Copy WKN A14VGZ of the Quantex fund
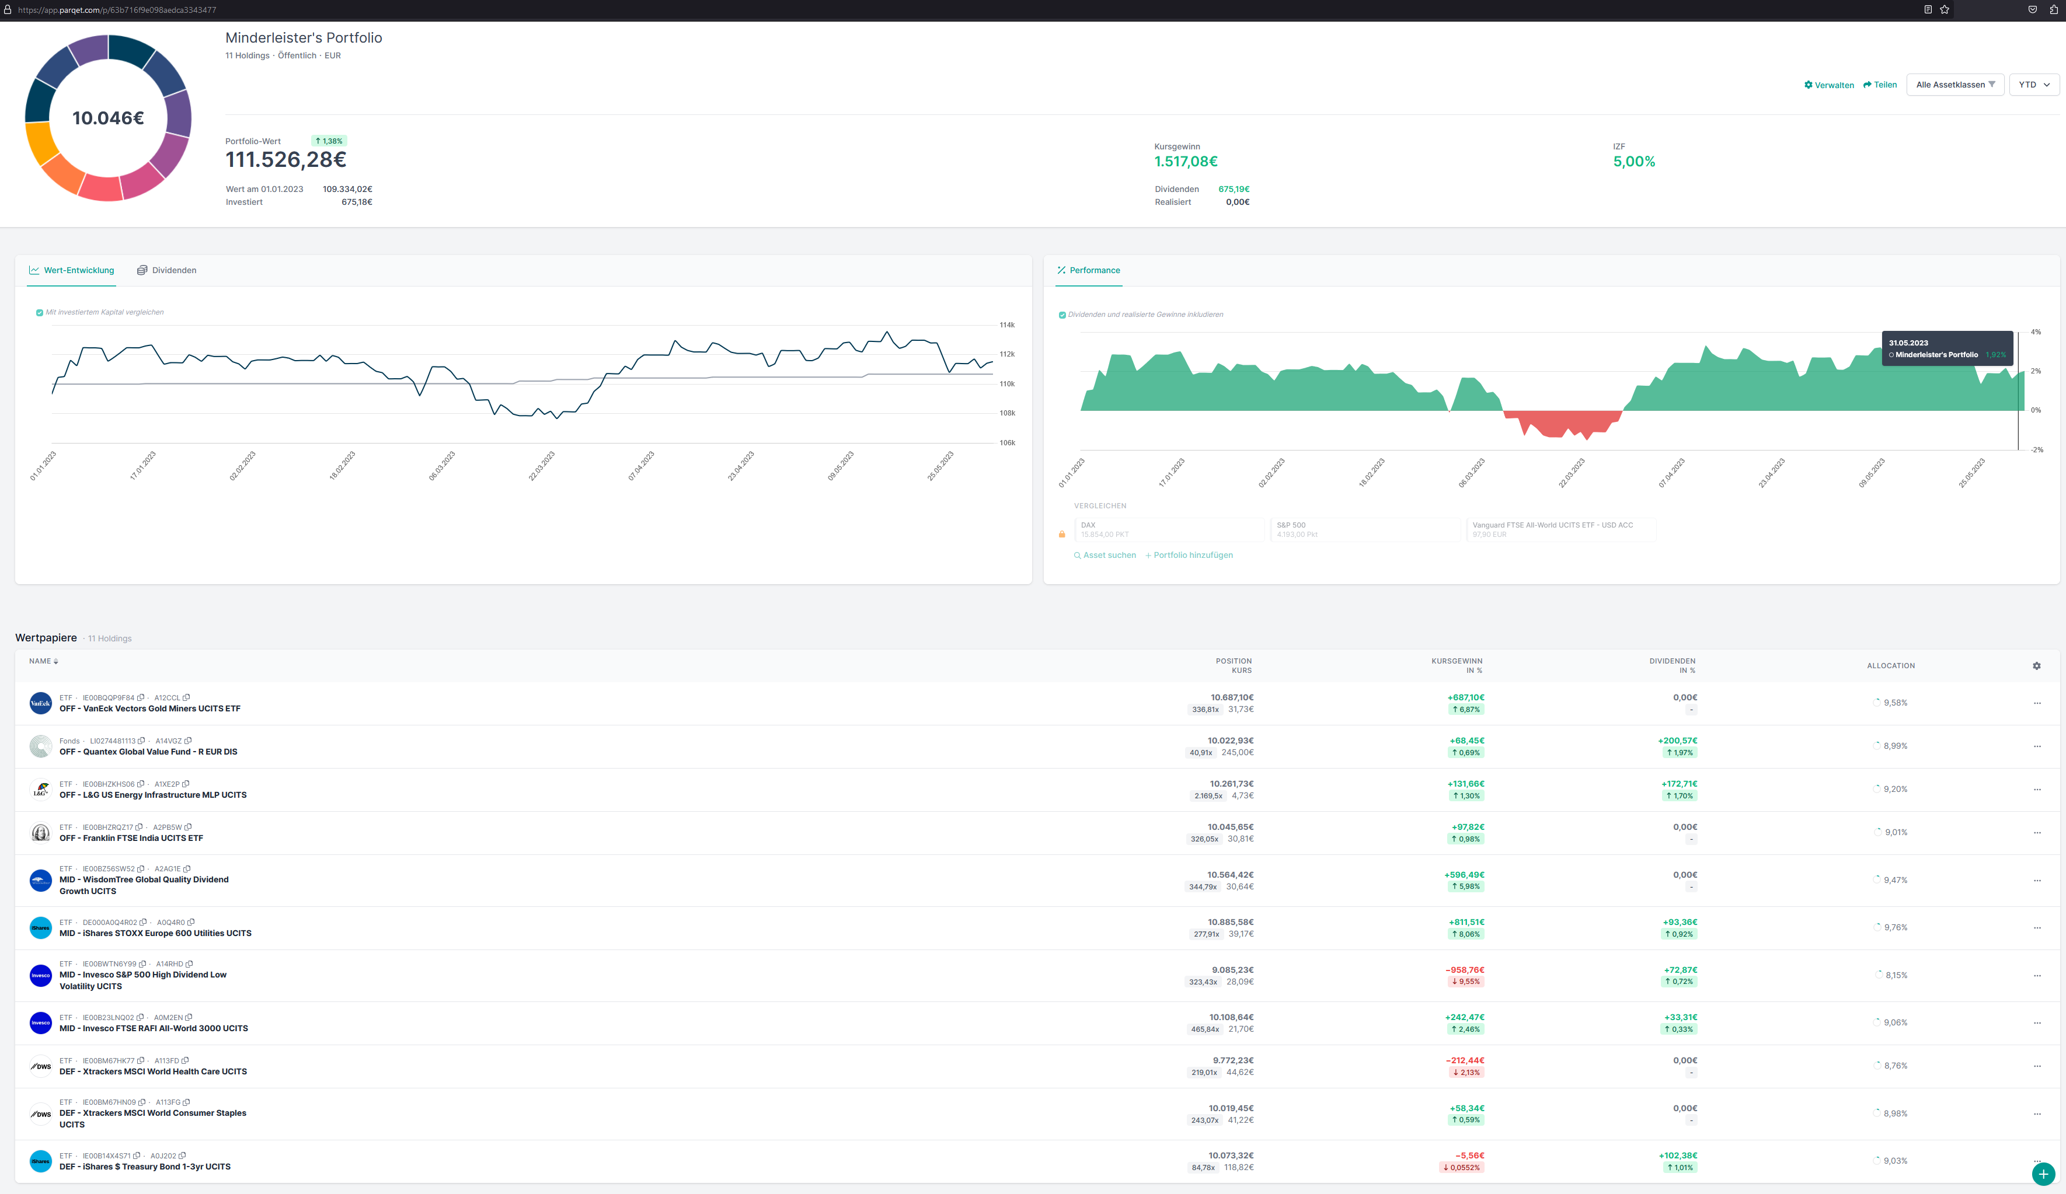Image resolution: width=2066 pixels, height=1194 pixels. 189,741
